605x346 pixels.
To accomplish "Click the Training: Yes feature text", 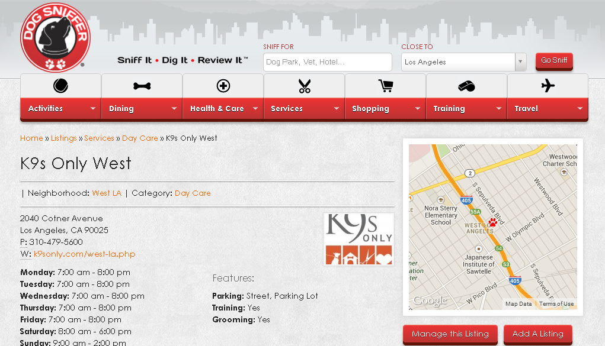I will tap(236, 308).
